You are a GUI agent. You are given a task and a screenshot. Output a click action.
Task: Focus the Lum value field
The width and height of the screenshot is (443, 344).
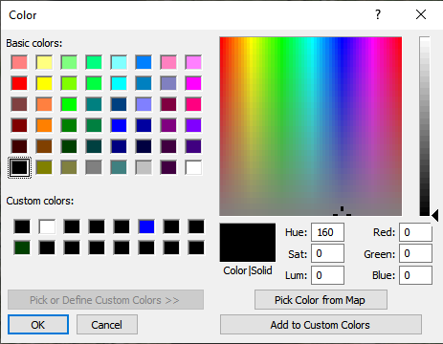[x=327, y=275]
